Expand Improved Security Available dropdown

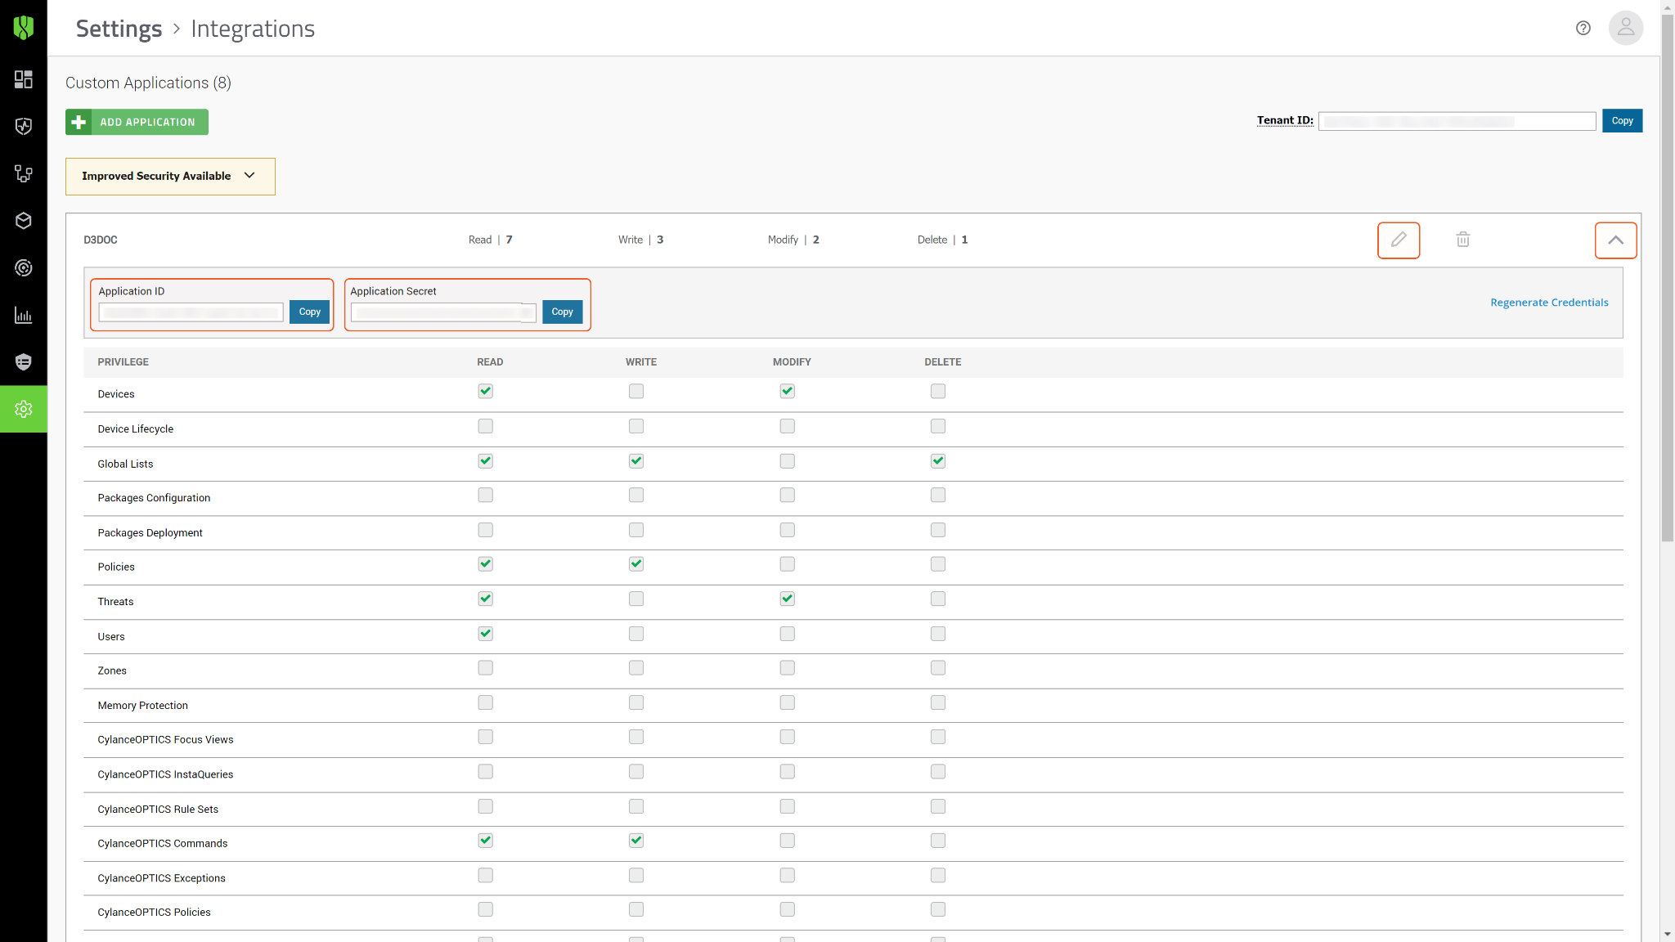170,177
